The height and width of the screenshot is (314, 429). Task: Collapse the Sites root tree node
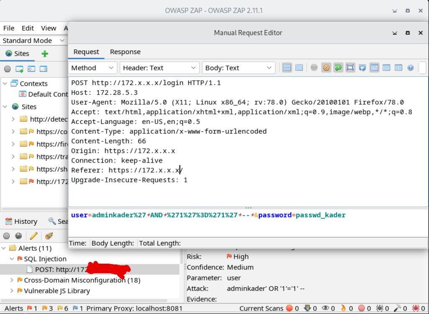(x=5, y=106)
